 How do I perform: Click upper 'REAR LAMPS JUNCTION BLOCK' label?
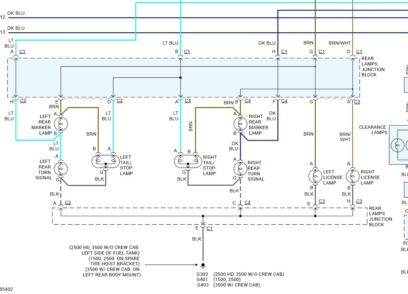[x=373, y=66]
